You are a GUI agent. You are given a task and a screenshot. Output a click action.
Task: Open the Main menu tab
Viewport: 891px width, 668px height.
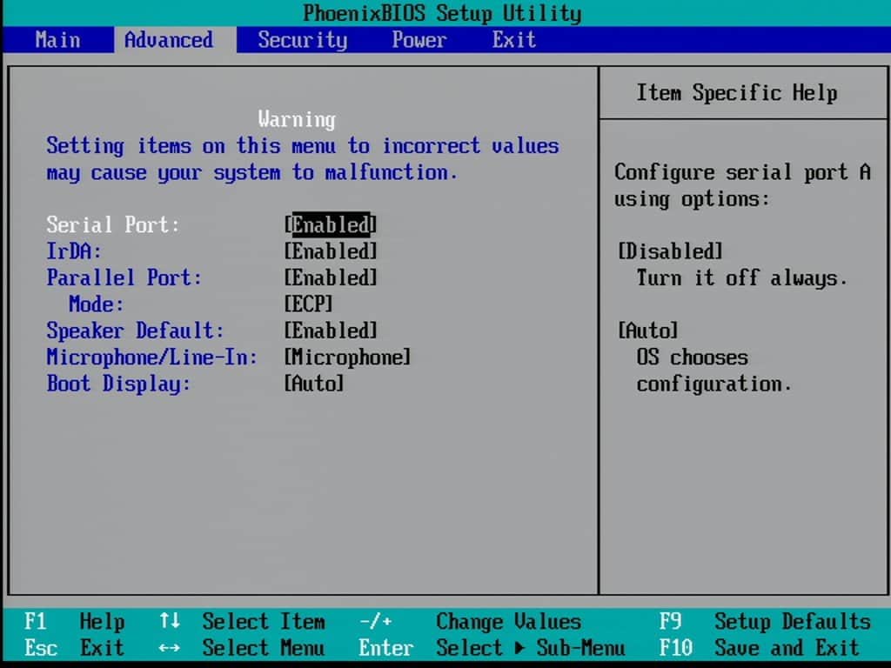57,40
